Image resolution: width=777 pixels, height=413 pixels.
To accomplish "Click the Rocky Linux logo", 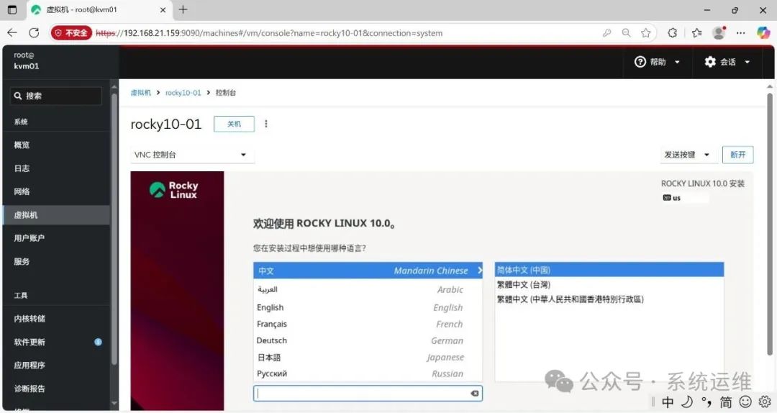I will coord(173,190).
